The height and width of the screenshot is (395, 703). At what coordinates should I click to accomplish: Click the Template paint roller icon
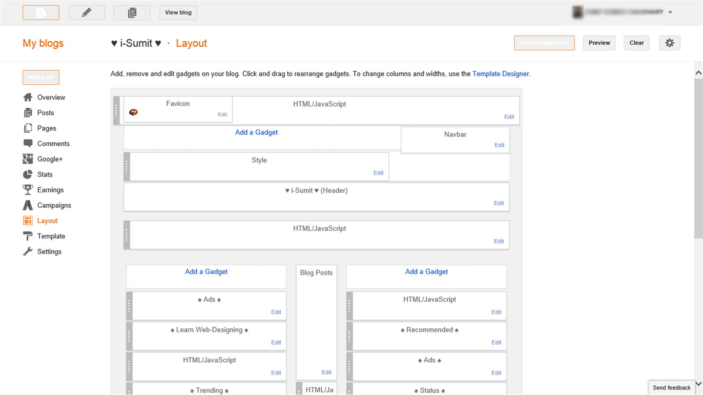[28, 237]
